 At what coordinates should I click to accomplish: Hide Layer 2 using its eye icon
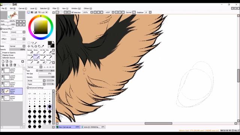3,83
